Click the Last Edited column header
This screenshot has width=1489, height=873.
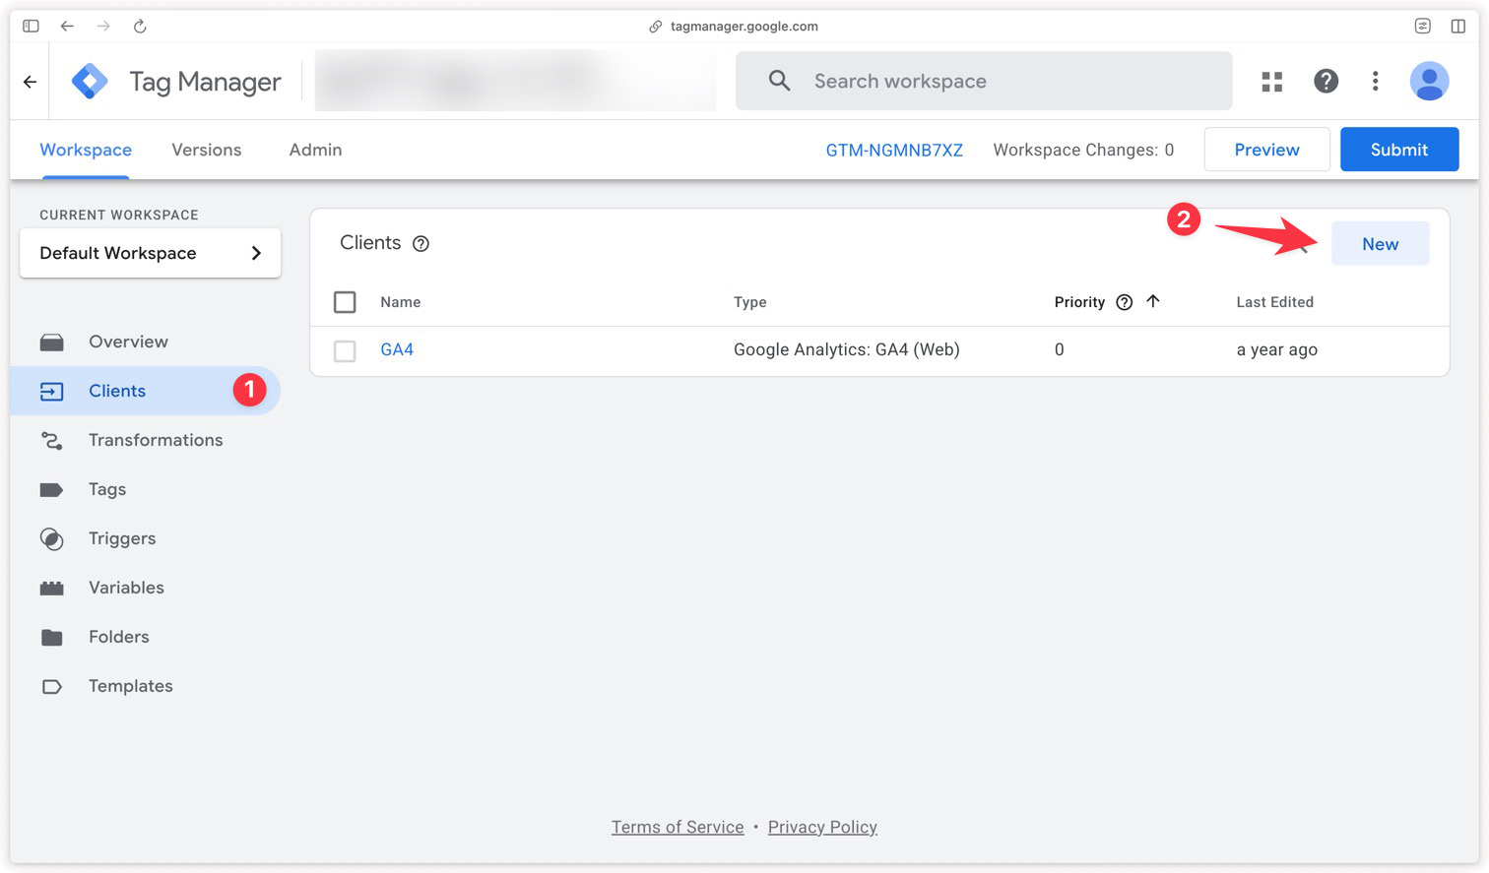(1274, 302)
